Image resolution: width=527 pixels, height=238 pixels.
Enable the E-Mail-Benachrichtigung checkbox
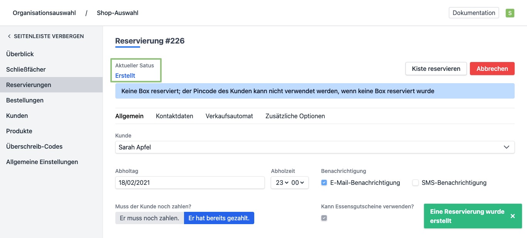tap(324, 183)
